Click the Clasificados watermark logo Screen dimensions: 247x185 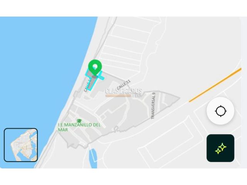[123, 92]
